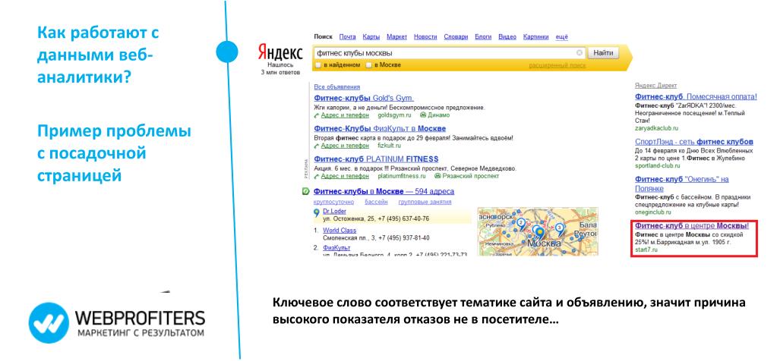Viewport: 777px width, 361px height.
Task: Click the metro icon next to Динамо
Action: pyautogui.click(x=423, y=115)
